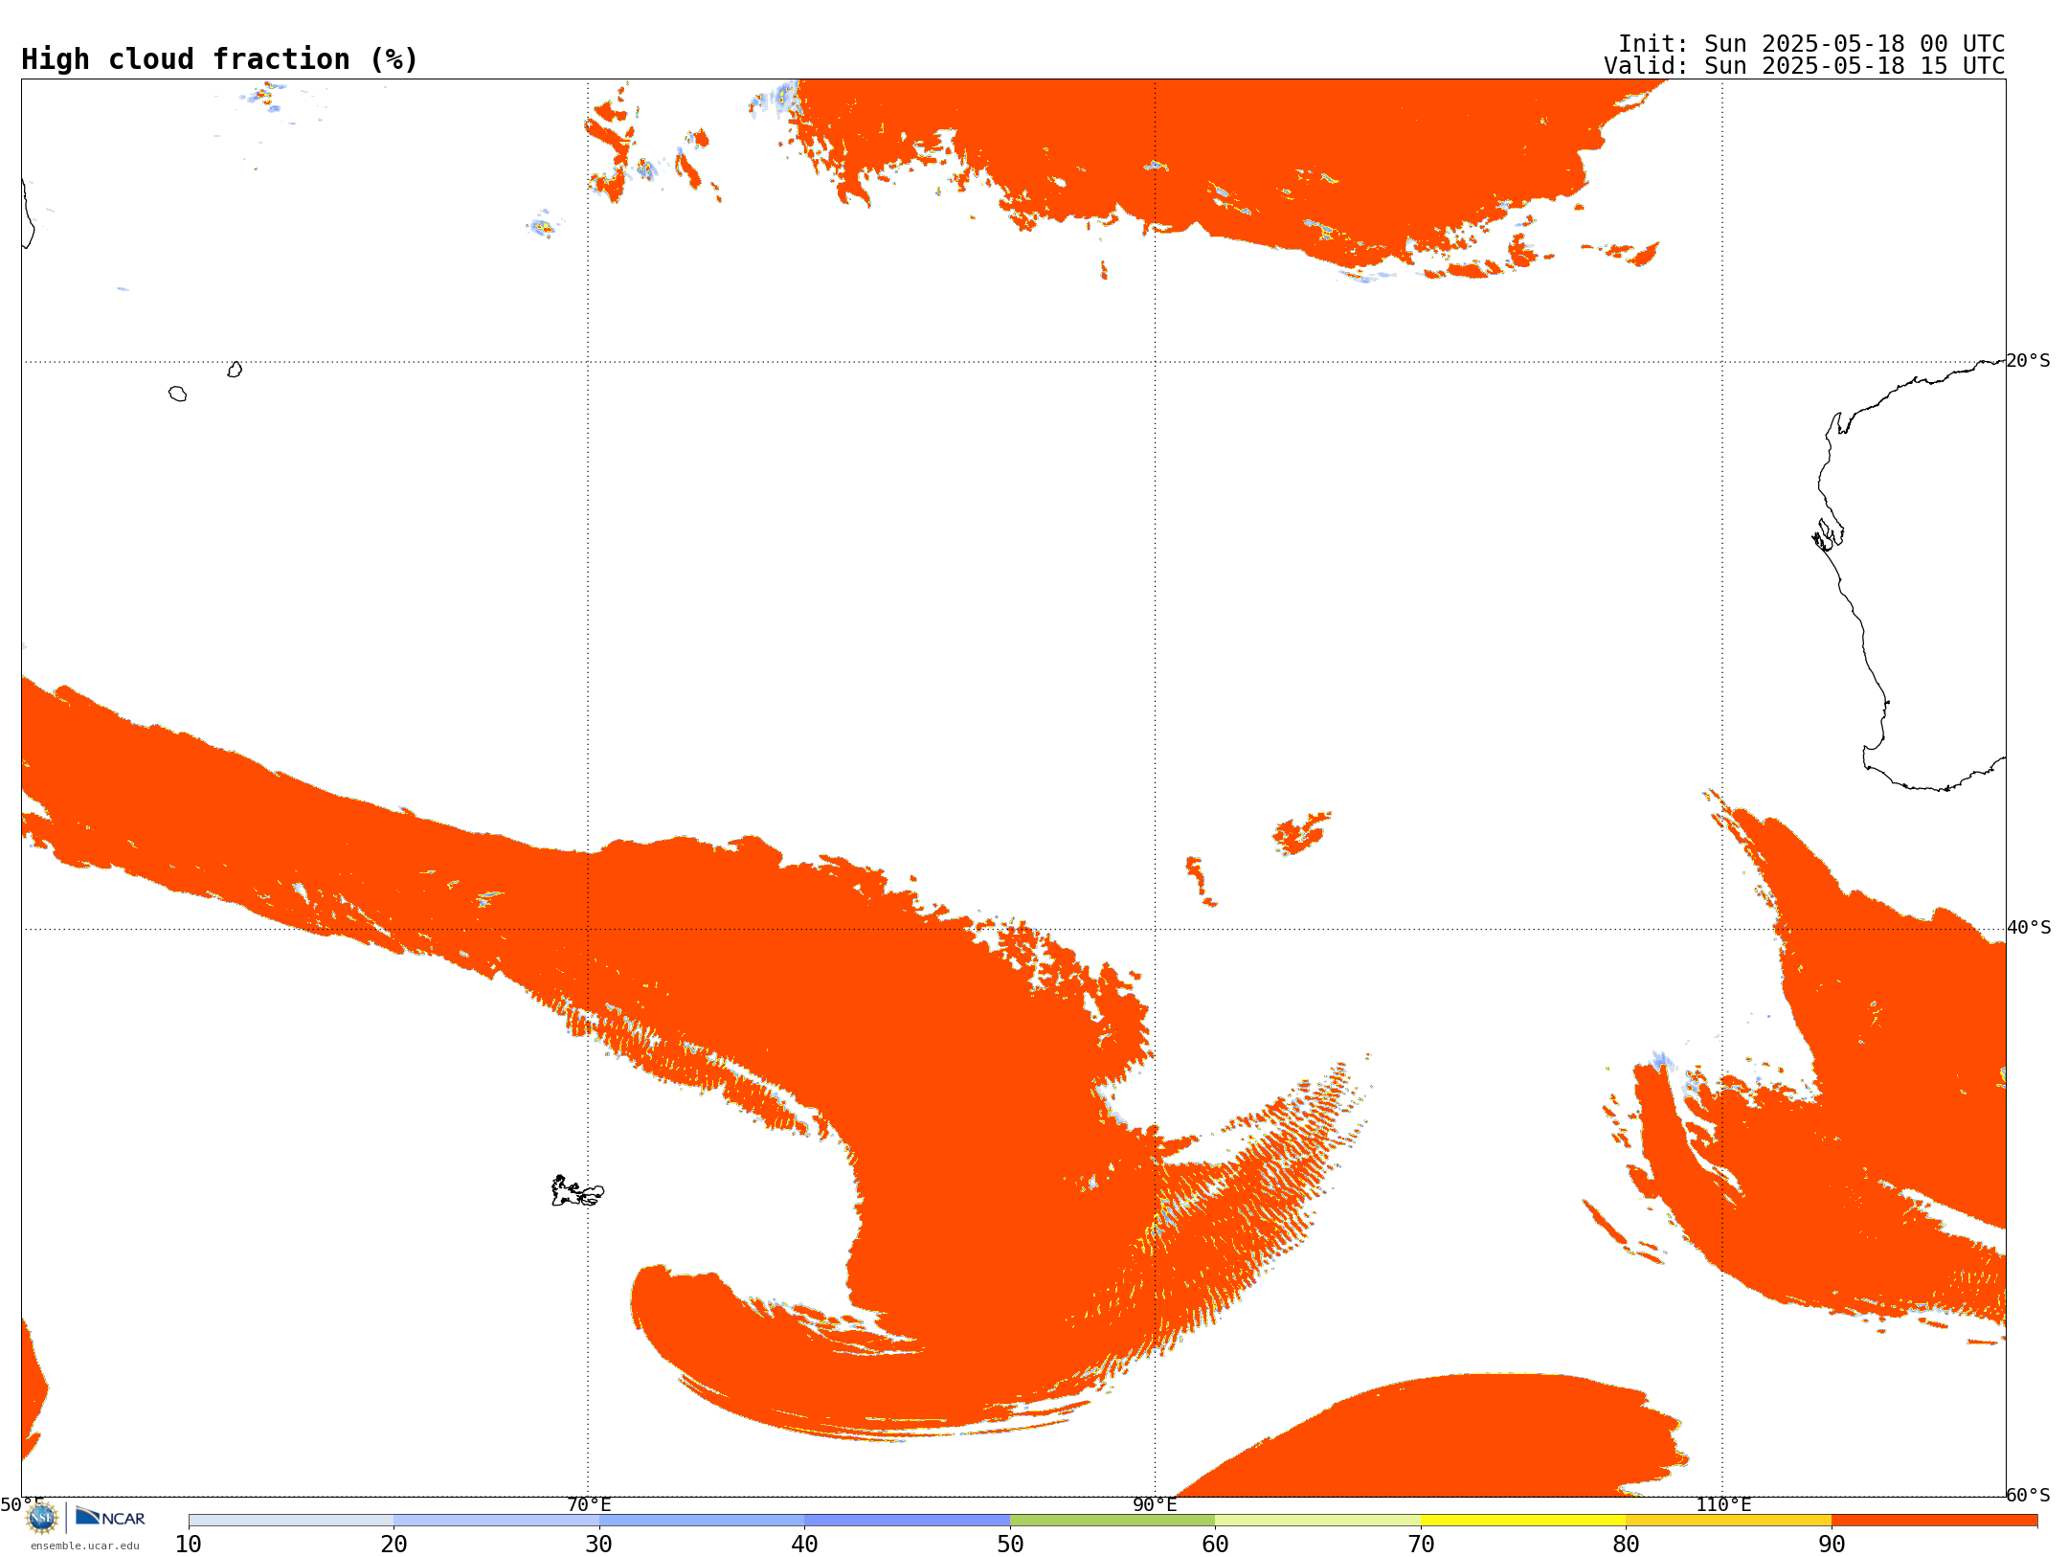The width and height of the screenshot is (2068, 1557).
Task: Pick the above-90 orange-red colorbar segment
Action: point(1934,1521)
